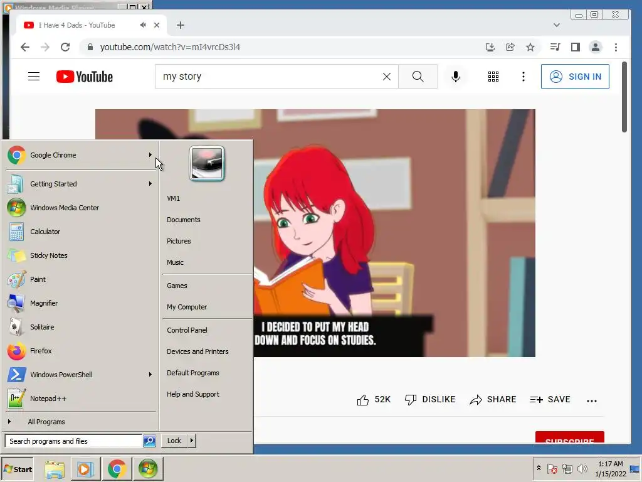Open YouTube settings three-dot menu
The height and width of the screenshot is (482, 642).
pyautogui.click(x=524, y=77)
